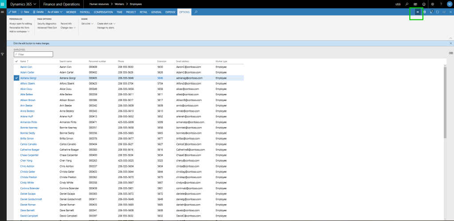Screen dimensions: 454x221
Task: Click Manage my alerts
Action: (106, 28)
